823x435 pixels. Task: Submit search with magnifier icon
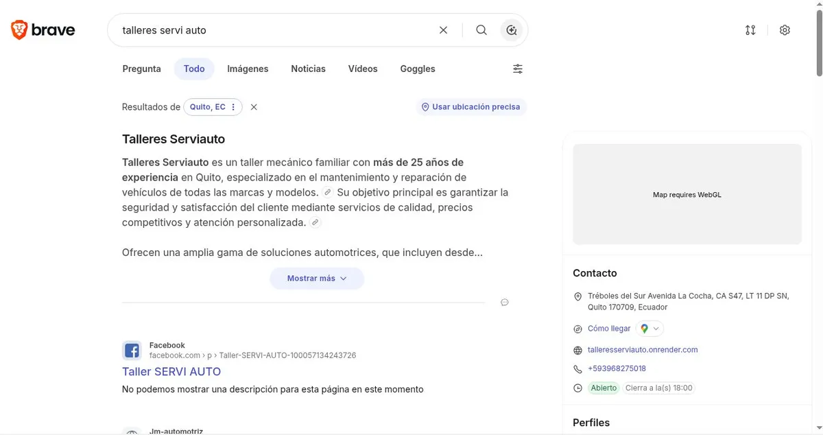tap(481, 30)
